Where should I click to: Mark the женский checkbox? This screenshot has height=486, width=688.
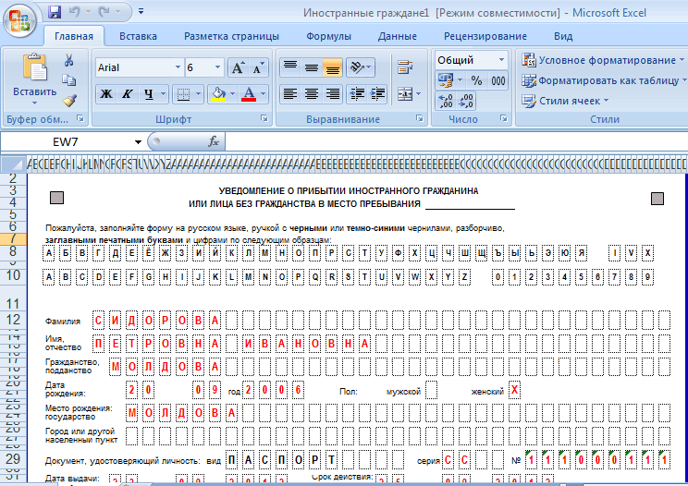[515, 390]
